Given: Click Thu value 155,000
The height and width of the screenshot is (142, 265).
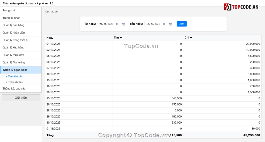Looking at the screenshot, I should (x=177, y=105).
